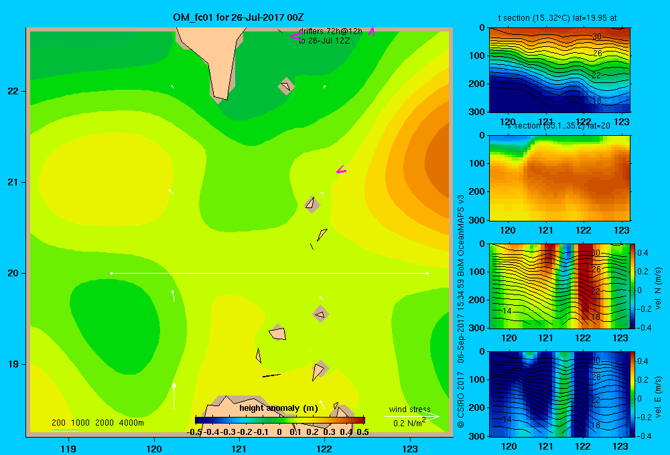Click the main map's longitude 120 axis label
This screenshot has width=670, height=455.
[154, 448]
